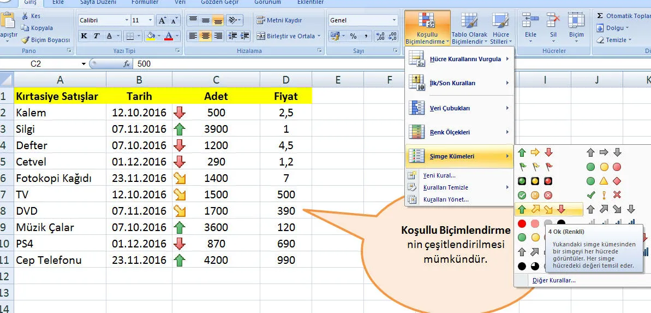Image resolution: width=651 pixels, height=313 pixels.
Task: Apply percent style with % button
Action: 354,36
